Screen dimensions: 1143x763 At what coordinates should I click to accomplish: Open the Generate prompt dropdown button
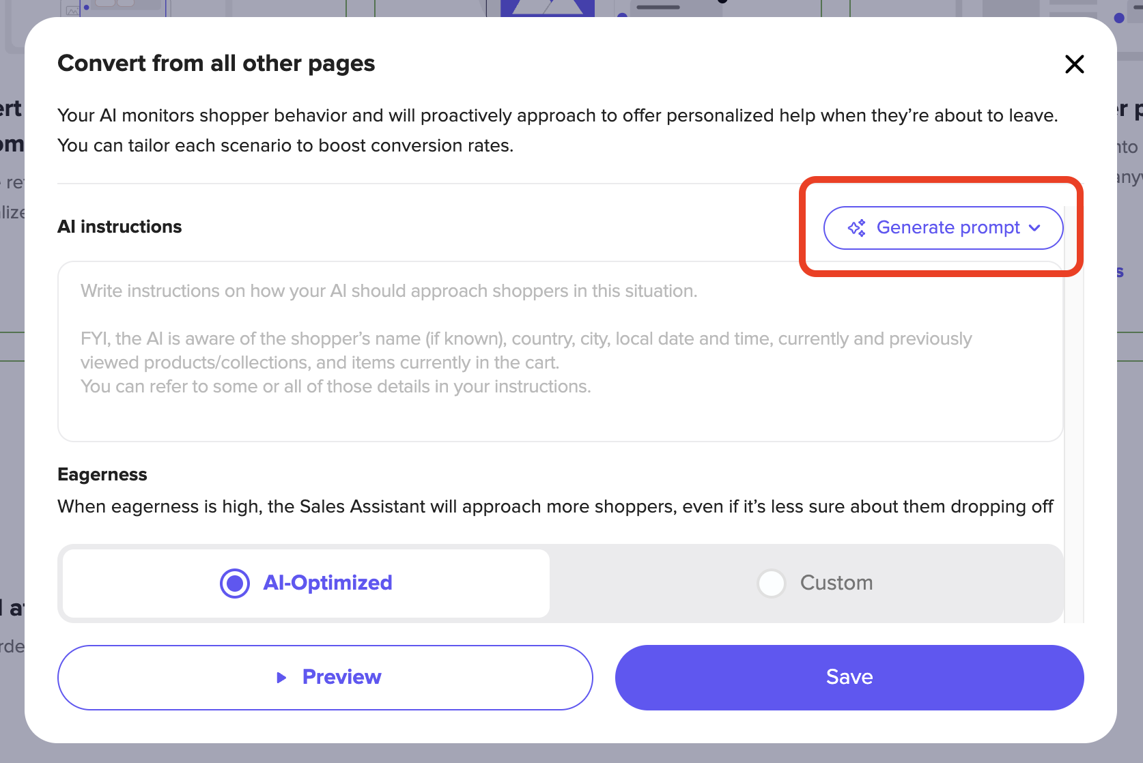point(943,228)
